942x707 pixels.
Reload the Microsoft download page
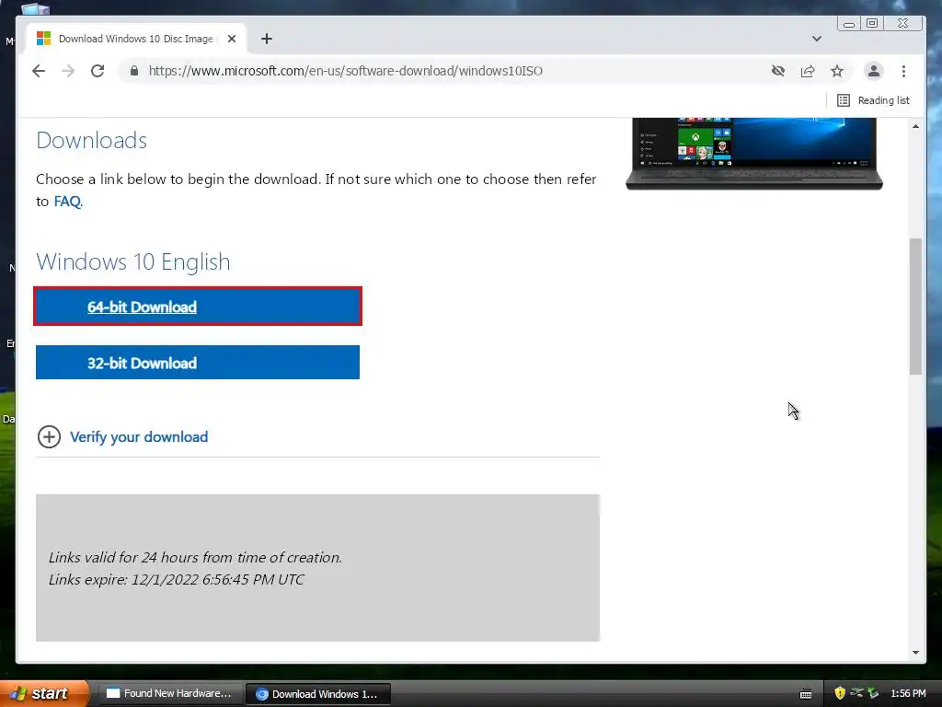tap(98, 71)
